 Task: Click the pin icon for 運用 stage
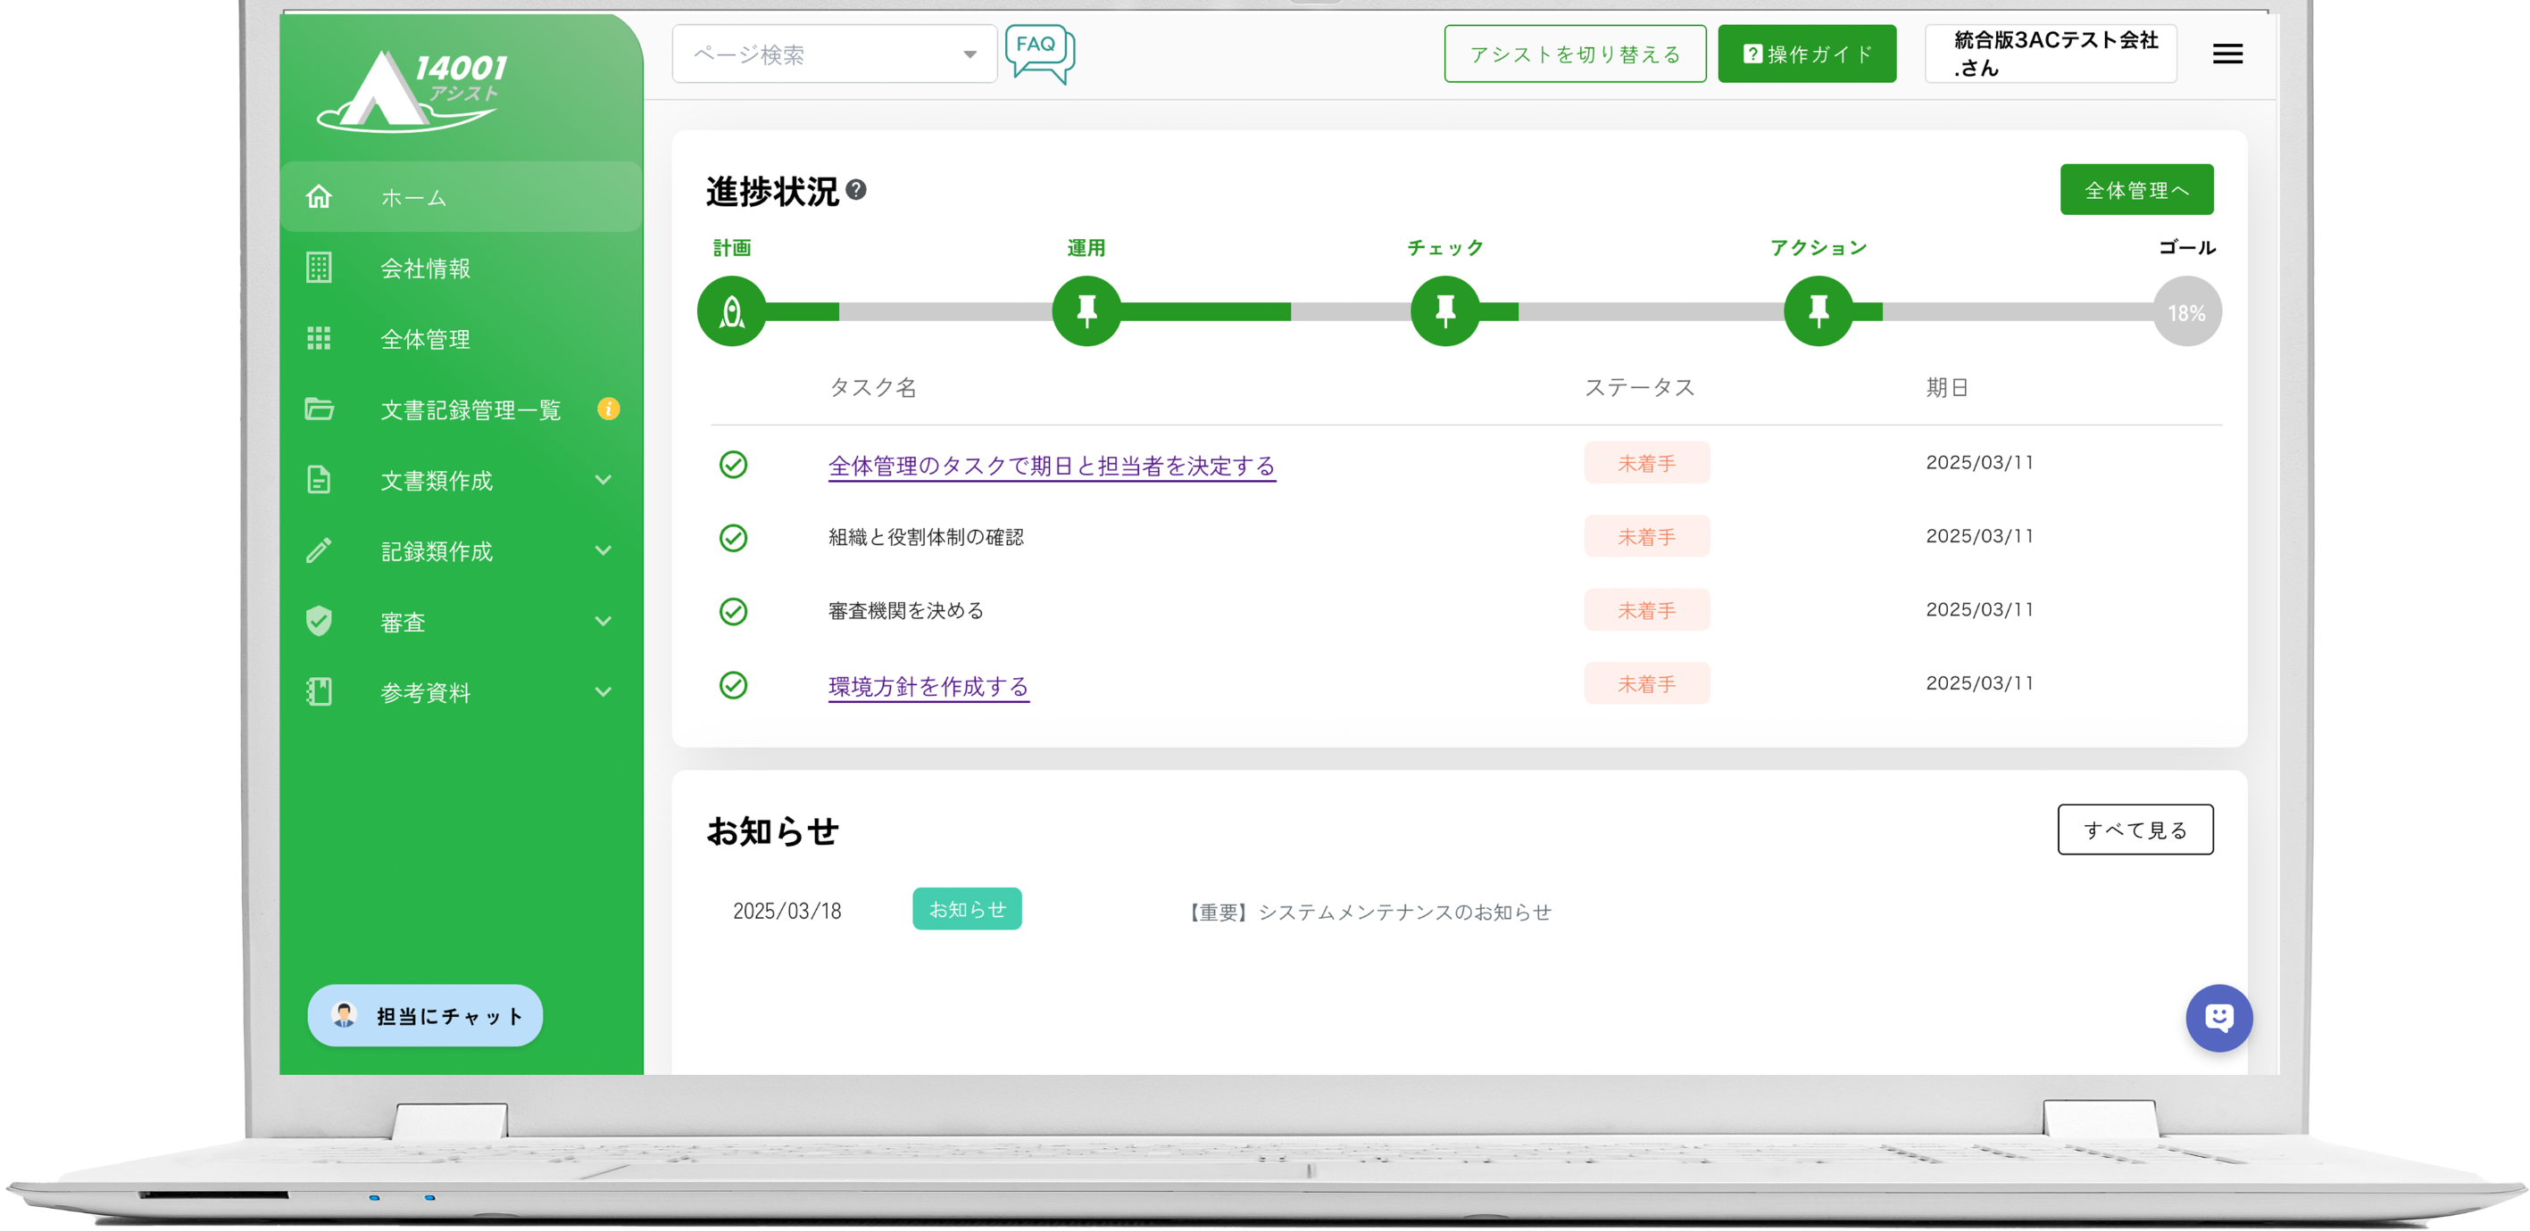coord(1086,311)
